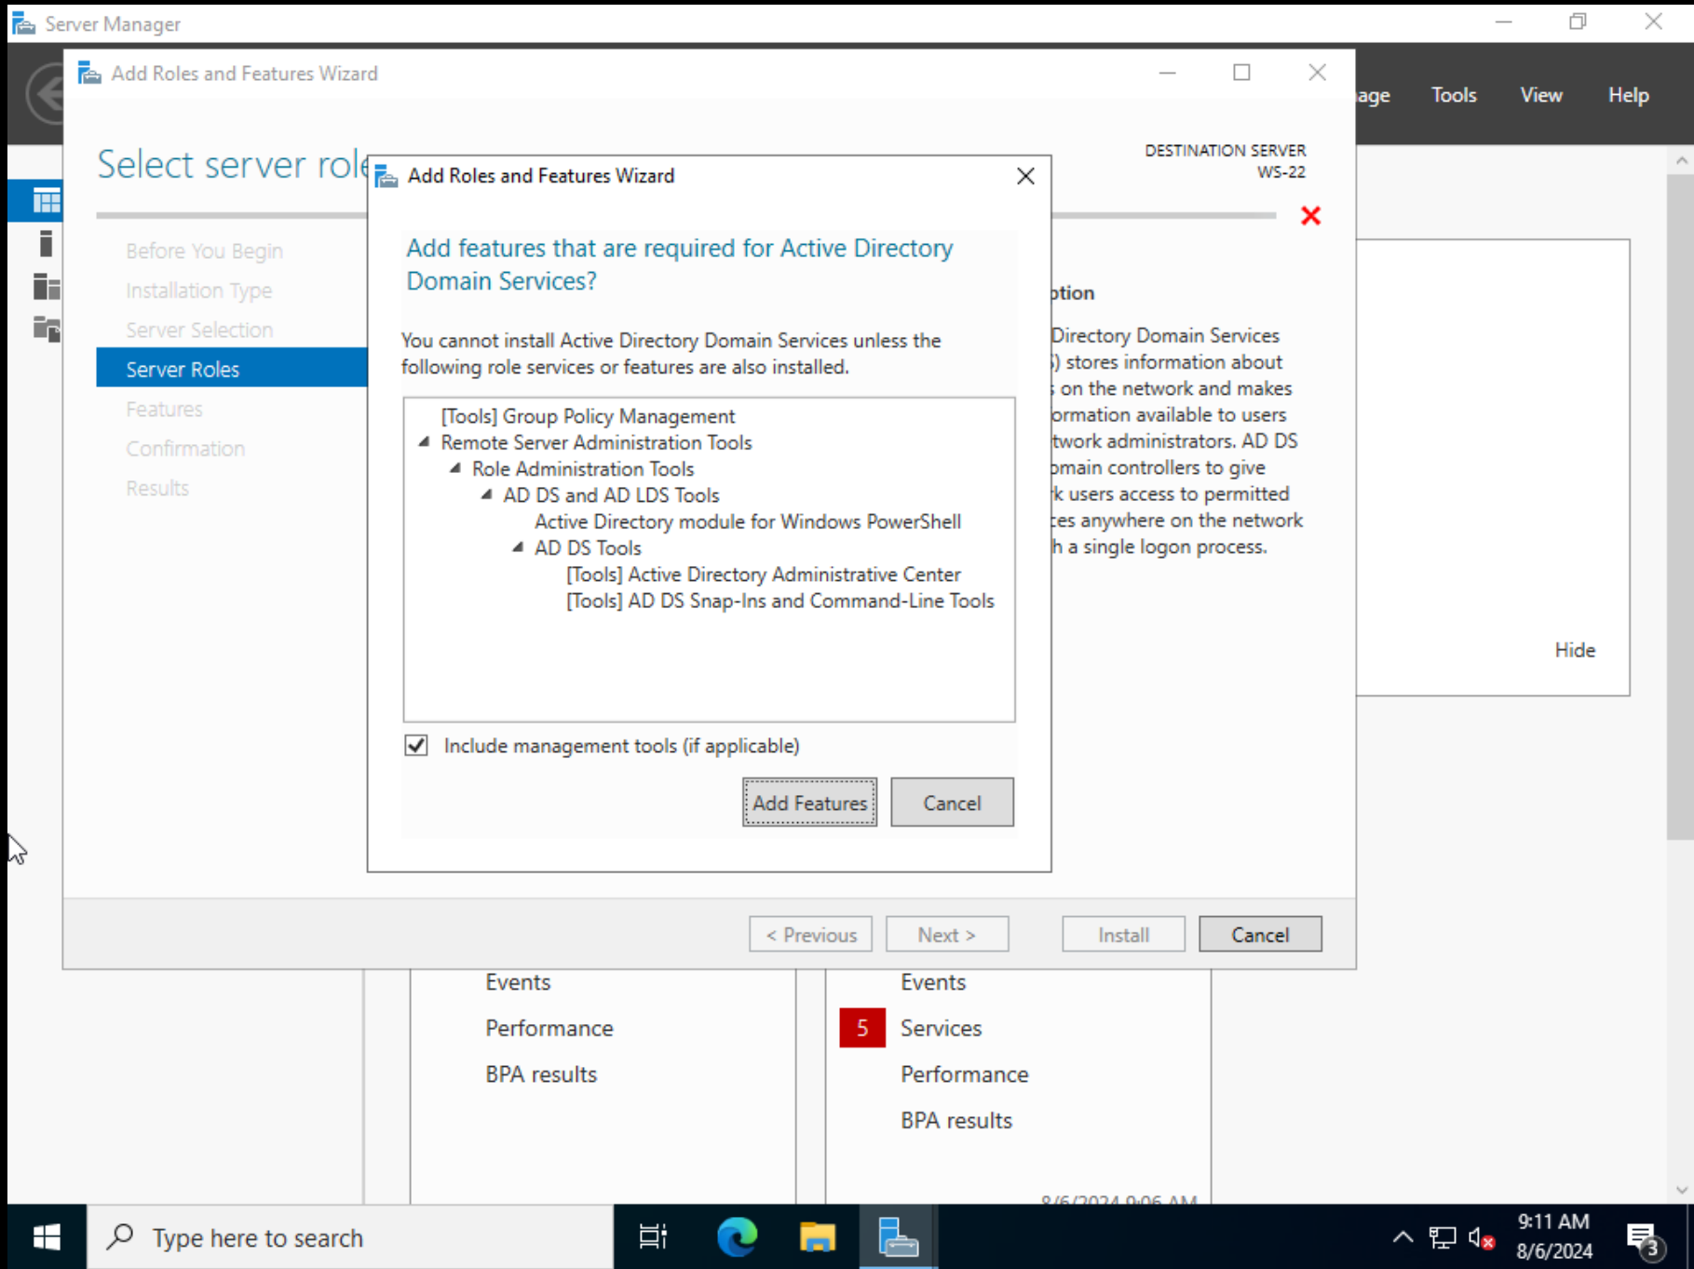Toggle Include management tools checkbox
This screenshot has width=1694, height=1269.
pyautogui.click(x=416, y=746)
